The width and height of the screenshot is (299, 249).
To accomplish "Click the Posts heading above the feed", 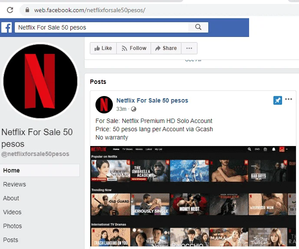I will pos(98,82).
